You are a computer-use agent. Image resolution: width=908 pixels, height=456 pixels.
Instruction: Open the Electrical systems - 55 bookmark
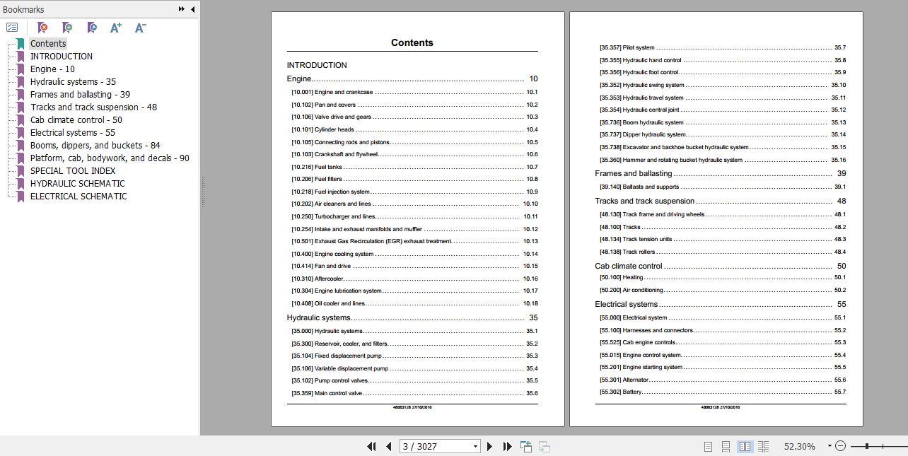click(x=72, y=133)
